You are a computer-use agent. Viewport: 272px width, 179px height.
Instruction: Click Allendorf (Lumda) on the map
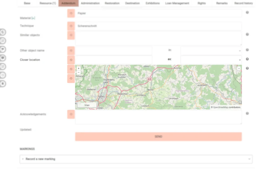tap(122, 76)
